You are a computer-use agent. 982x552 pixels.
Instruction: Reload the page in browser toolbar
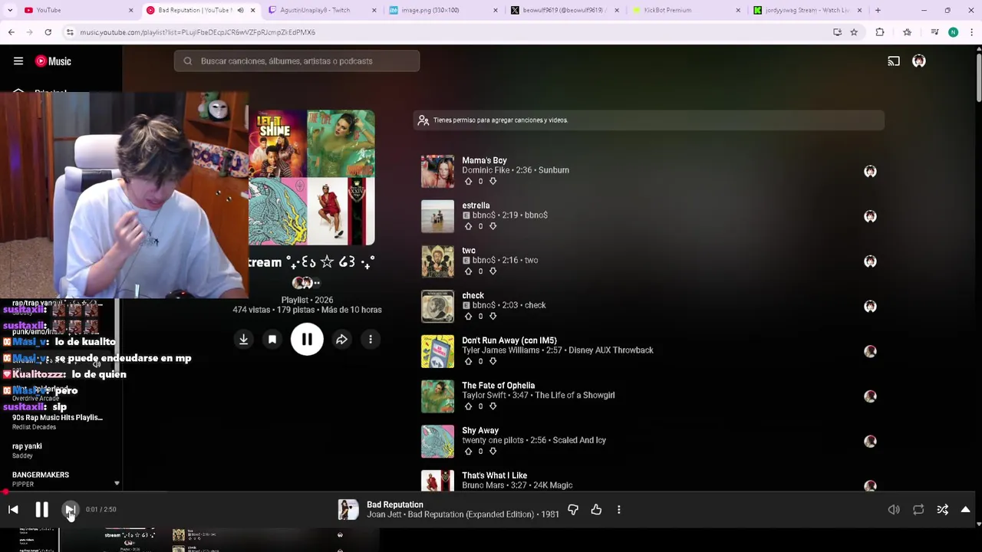click(48, 32)
